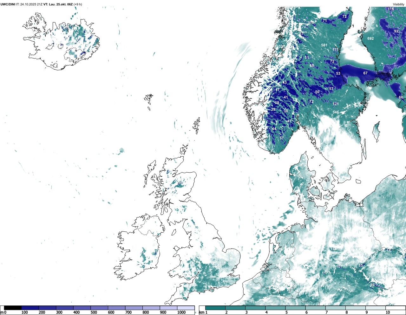Click the '692' visibility value over Finland

point(370,38)
